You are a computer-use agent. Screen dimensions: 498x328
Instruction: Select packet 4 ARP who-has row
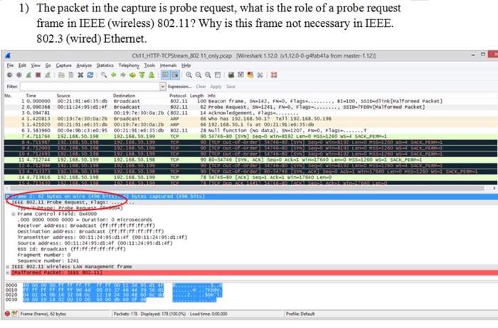tap(250, 119)
